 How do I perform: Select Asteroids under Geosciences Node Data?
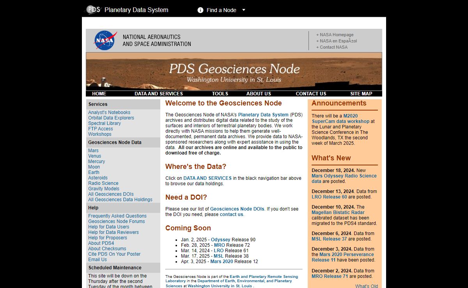coord(98,178)
